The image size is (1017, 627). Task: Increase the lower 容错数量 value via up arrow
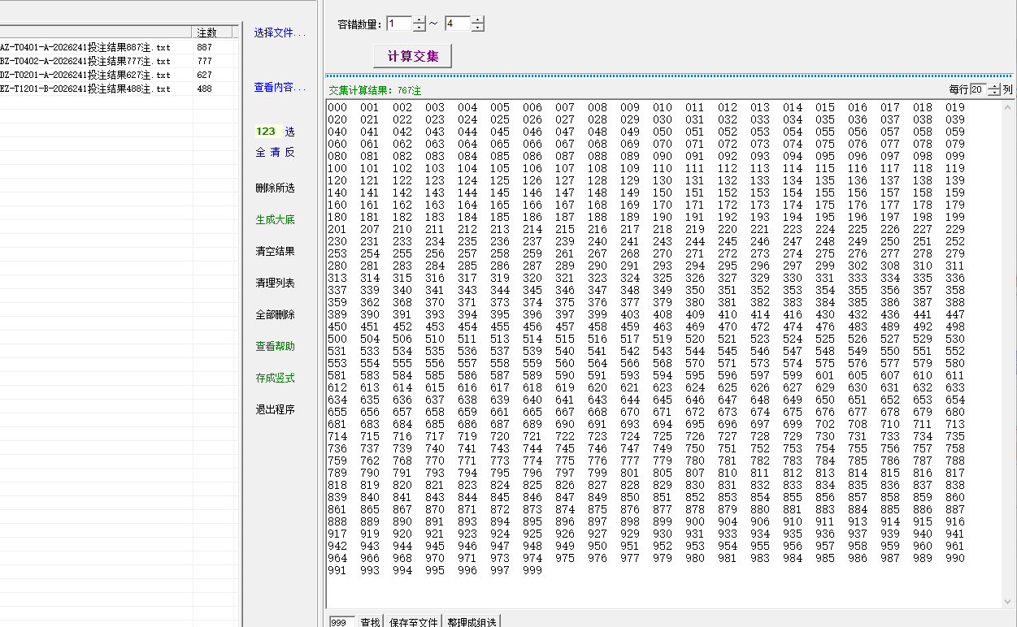pyautogui.click(x=419, y=19)
